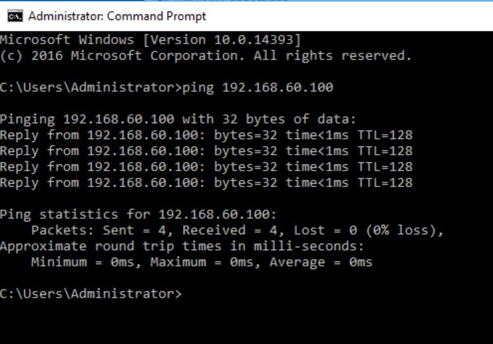Click the typed ping 192.168.60.100 command
The height and width of the screenshot is (344, 493).
click(257, 87)
